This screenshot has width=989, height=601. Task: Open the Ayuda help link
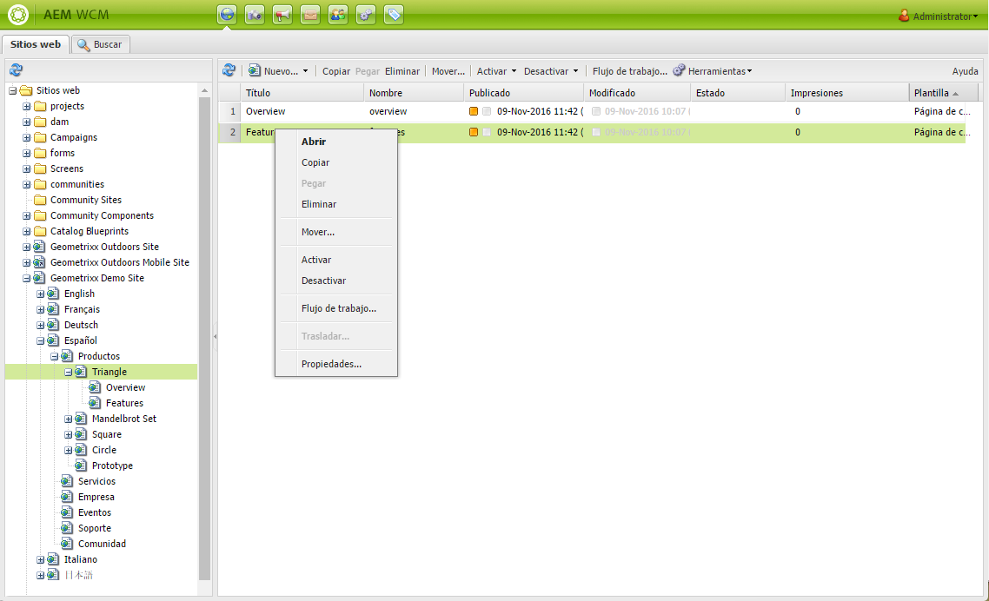tap(965, 71)
